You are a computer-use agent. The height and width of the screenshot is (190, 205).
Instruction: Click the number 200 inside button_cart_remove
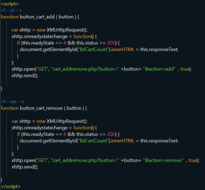(x=111, y=134)
